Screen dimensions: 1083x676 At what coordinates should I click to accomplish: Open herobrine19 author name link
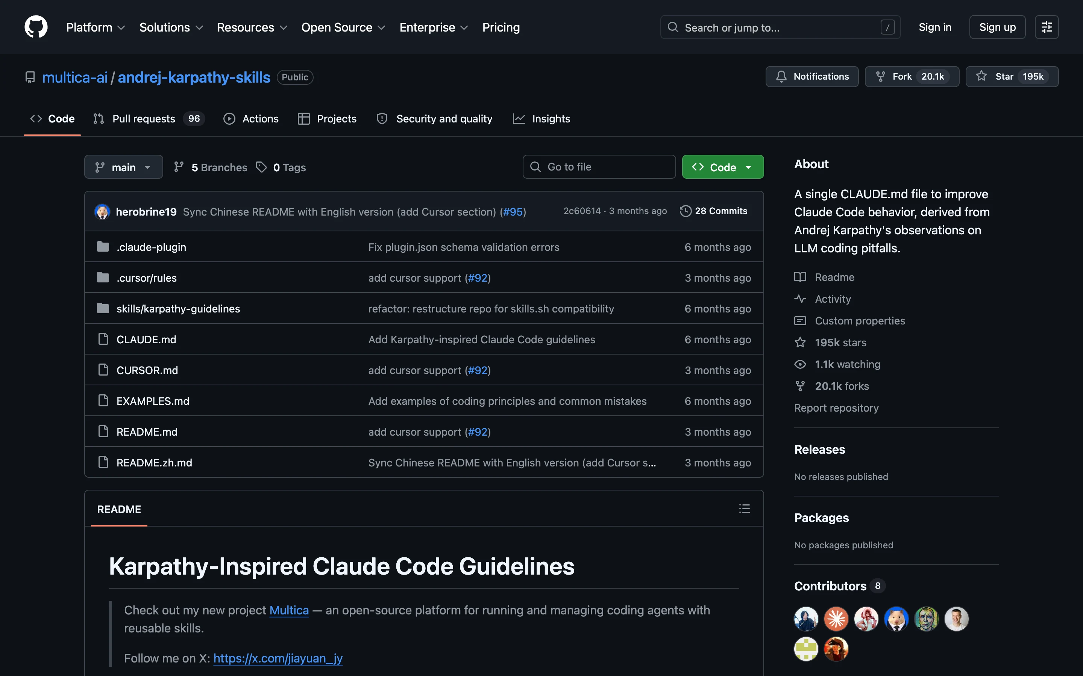[x=146, y=212]
